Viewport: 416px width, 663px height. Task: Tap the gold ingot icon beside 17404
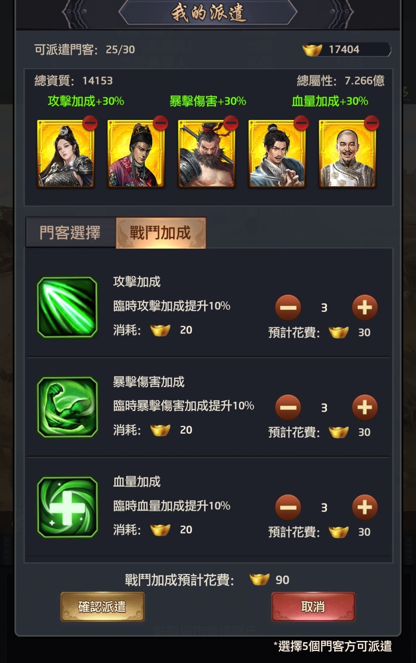tap(312, 50)
